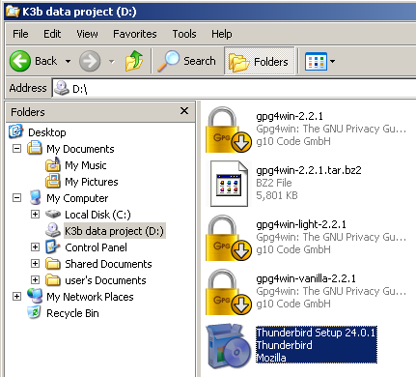Viewport: 416px width, 377px height.
Task: Select Recycle Bin tree label
Action: (x=72, y=313)
